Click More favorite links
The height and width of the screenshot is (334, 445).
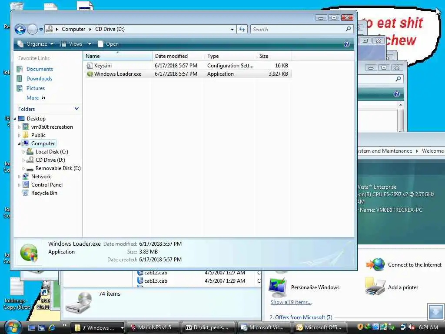[x=36, y=98]
